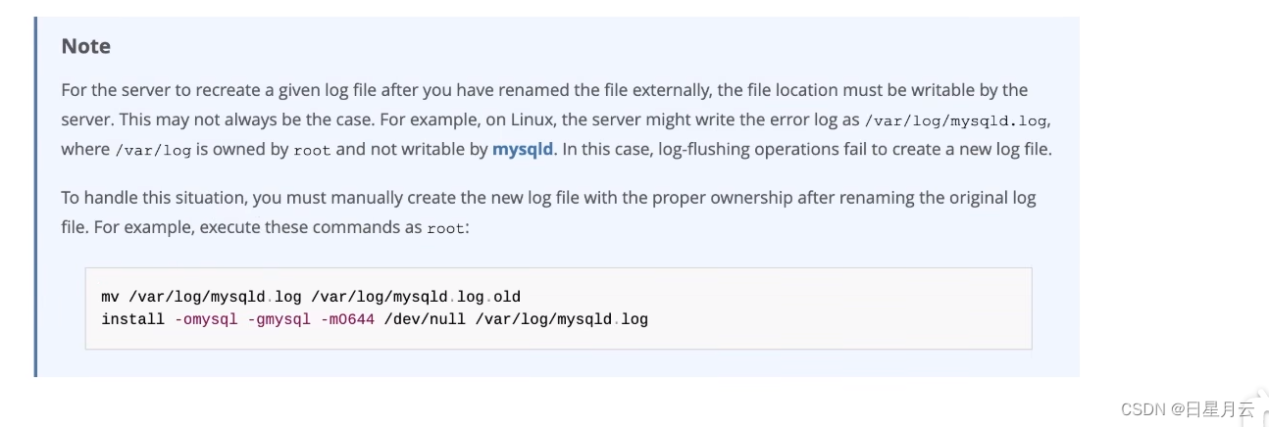Select the word install in code block
1269x427 pixels.
point(132,319)
